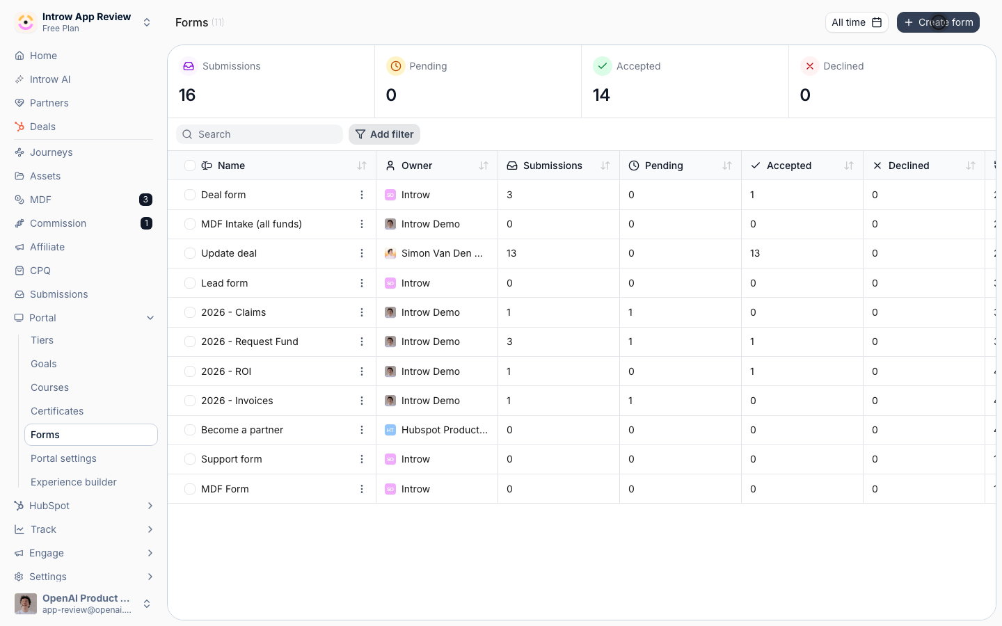Sort by the Accepted column sort icon
Viewport: 1002px width, 626px height.
point(849,166)
